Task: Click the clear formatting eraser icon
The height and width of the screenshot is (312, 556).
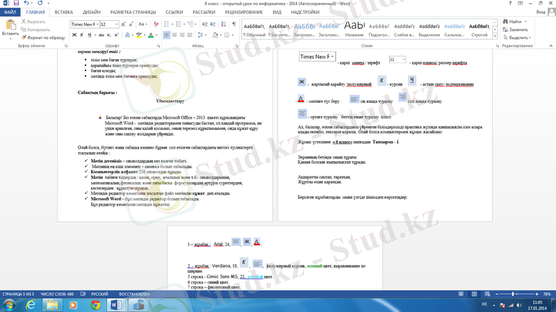Action: point(156,24)
